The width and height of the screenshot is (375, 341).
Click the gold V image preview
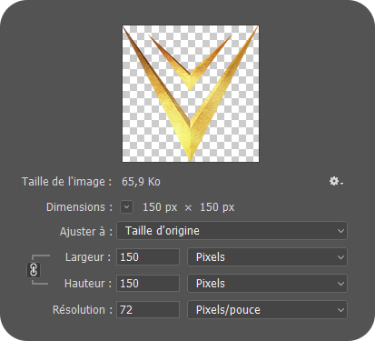click(x=191, y=94)
